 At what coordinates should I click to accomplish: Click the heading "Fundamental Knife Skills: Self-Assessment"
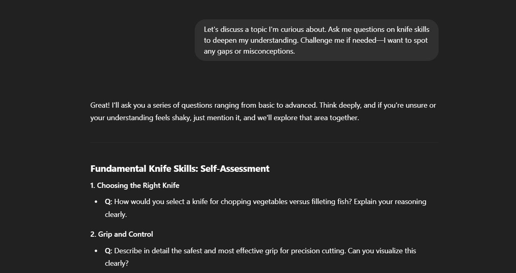point(180,169)
